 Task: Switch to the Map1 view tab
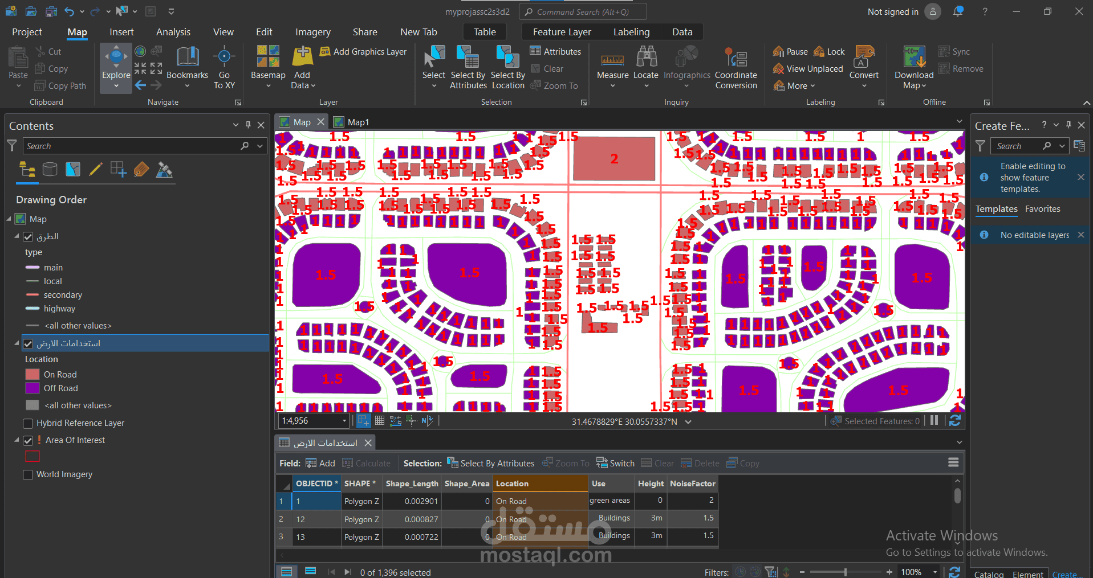(x=357, y=121)
